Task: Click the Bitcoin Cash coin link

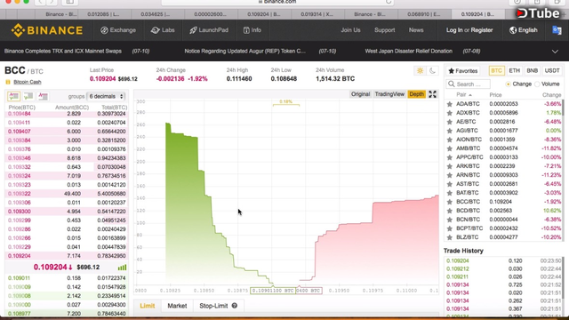Action: point(28,82)
